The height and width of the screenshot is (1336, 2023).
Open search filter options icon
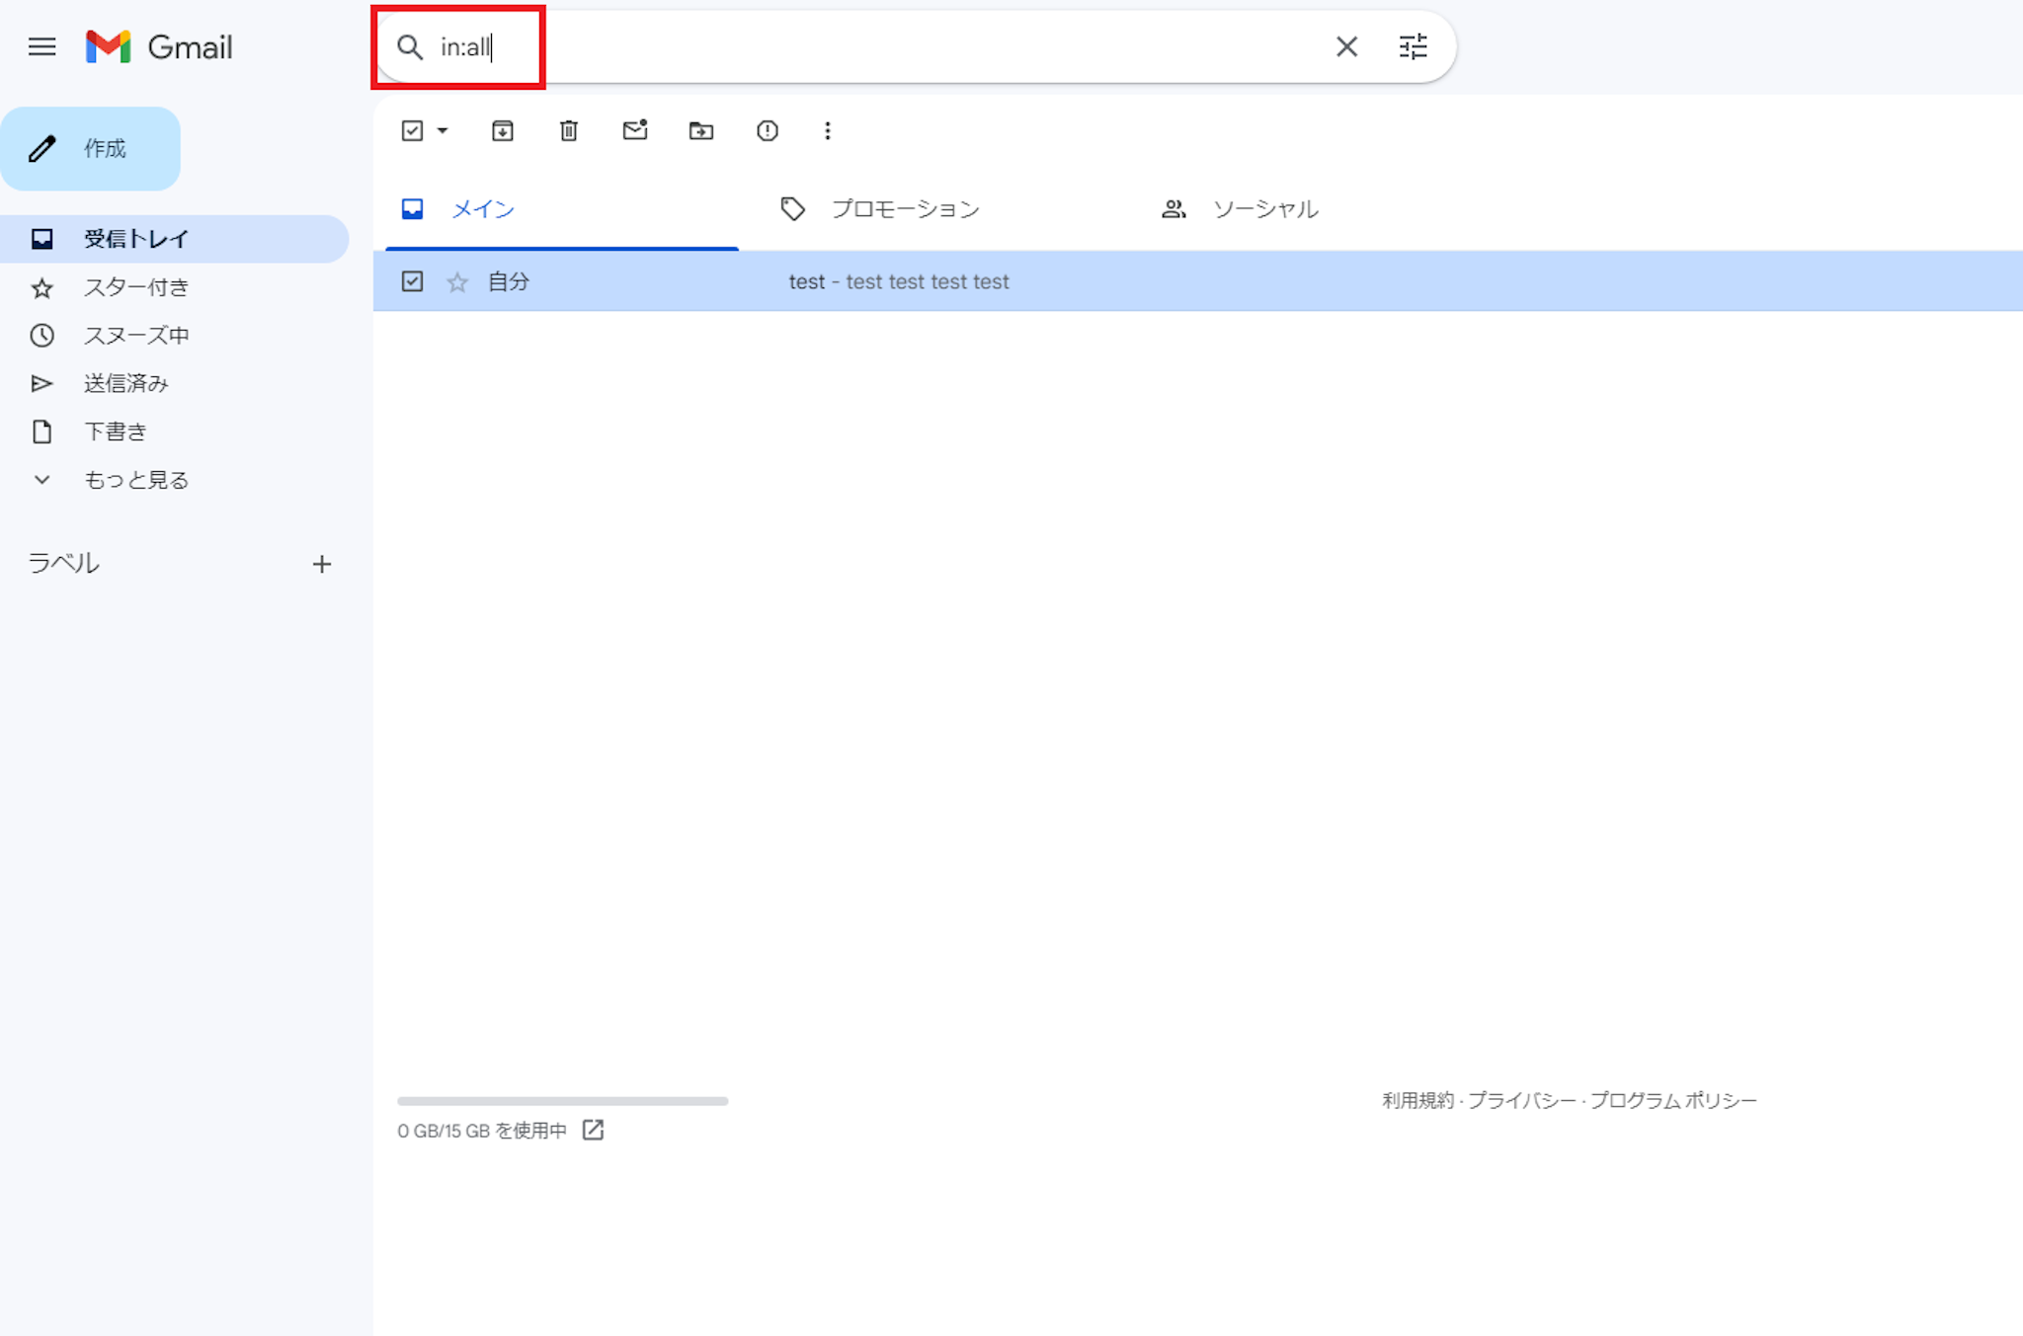[1413, 46]
